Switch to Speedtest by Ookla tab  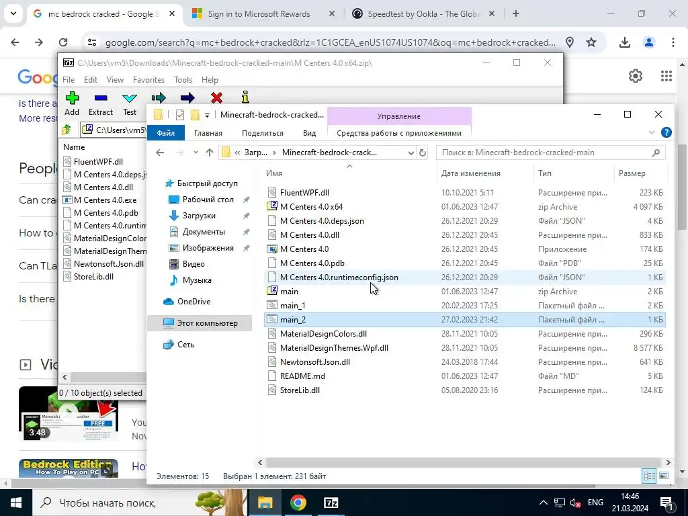pyautogui.click(x=424, y=14)
